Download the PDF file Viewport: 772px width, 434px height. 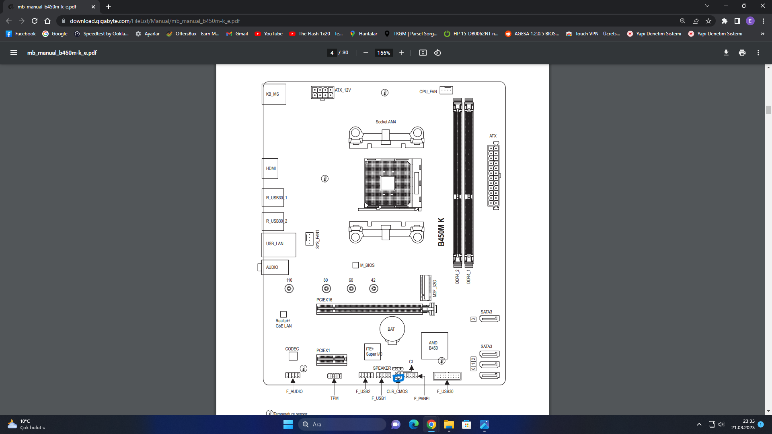click(x=726, y=53)
